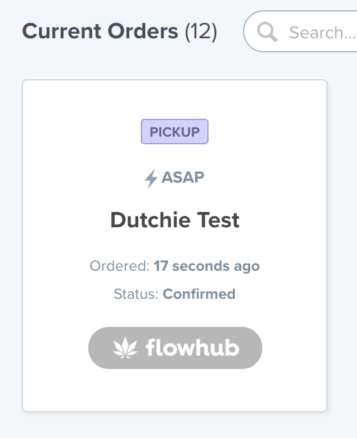Click the Search... placeholder text
This screenshot has width=357, height=438.
[322, 33]
